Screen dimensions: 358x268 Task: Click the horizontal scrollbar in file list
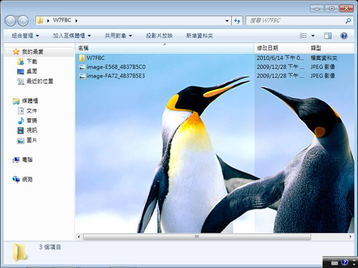click(x=197, y=236)
